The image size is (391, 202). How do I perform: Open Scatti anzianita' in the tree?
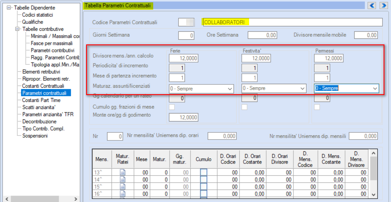pos(39,107)
